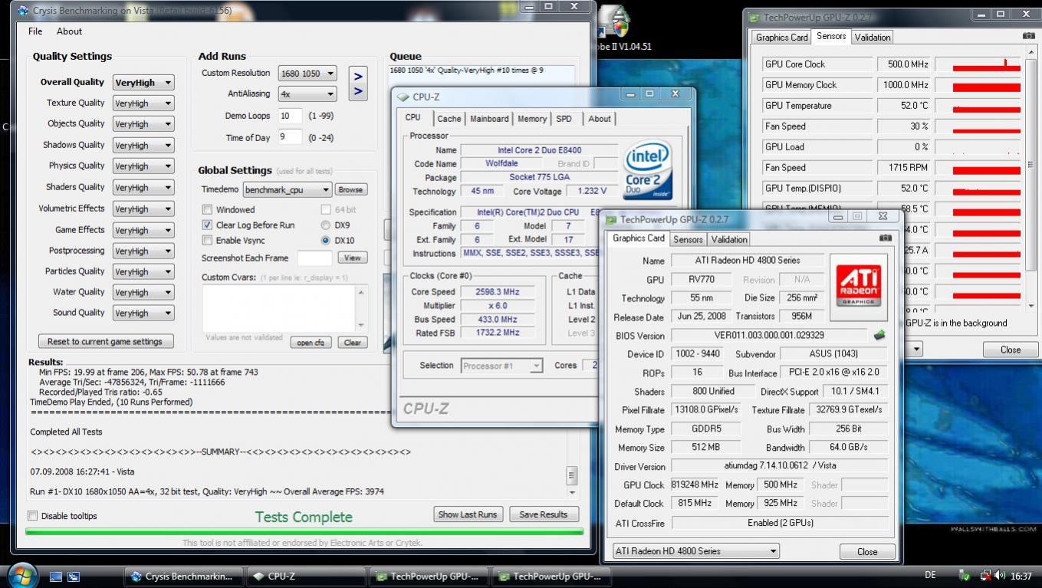Click the upper add-run arrow button
1042x588 pixels.
357,76
